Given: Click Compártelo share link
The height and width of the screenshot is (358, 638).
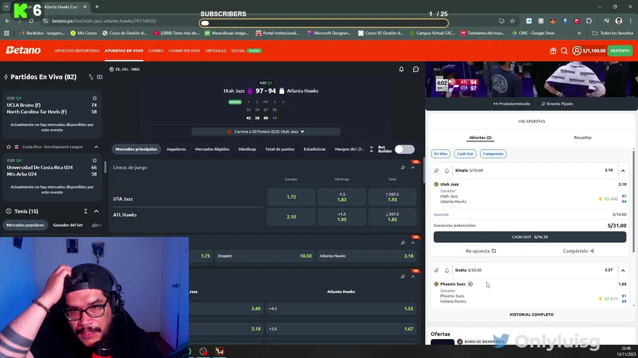Looking at the screenshot, I should (x=578, y=251).
